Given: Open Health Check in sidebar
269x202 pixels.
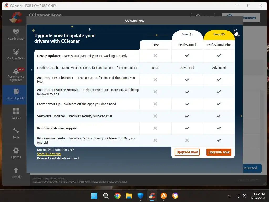Looking at the screenshot, I should 16,35.
